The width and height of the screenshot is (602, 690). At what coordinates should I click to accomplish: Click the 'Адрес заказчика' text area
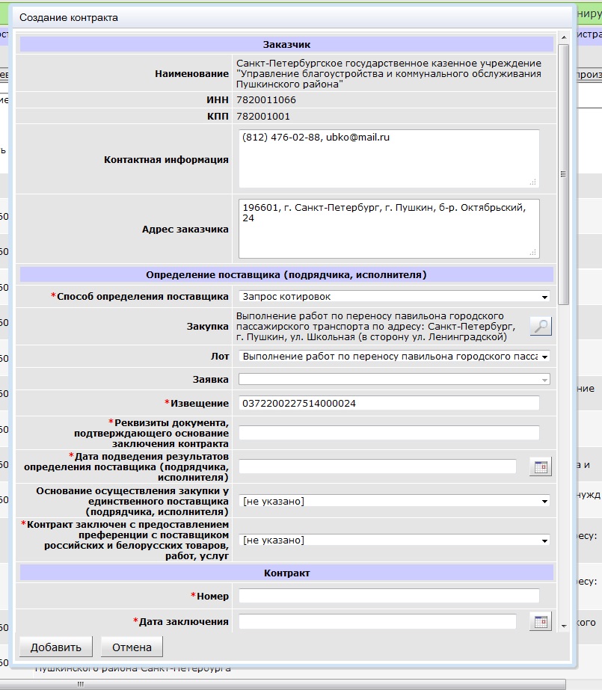pos(389,229)
